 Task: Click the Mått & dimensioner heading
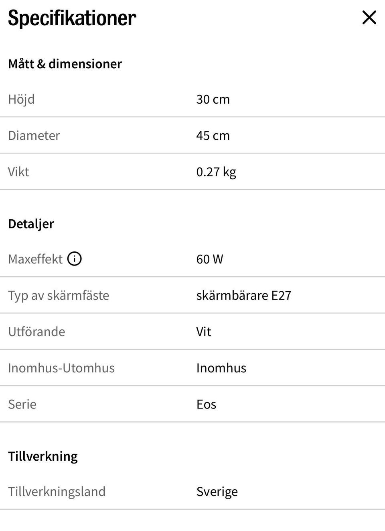point(65,64)
